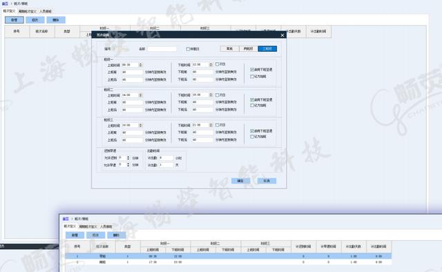Select the 两时段 mode button
This screenshot has width=442, height=272.
249,49
